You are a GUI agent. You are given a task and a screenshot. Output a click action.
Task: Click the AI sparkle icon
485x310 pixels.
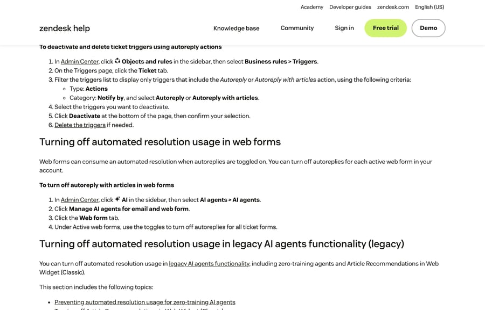[x=117, y=199]
